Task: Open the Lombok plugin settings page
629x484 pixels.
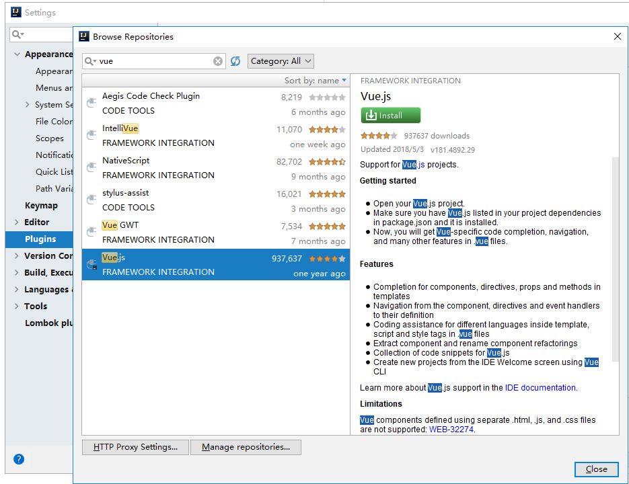Action: [49, 323]
